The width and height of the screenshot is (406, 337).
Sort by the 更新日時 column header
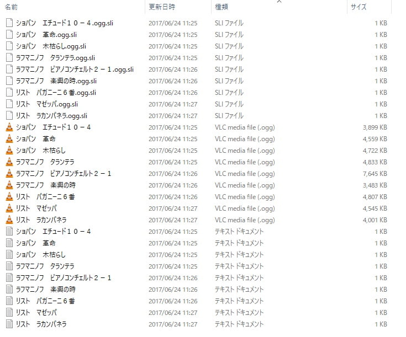[x=162, y=7]
